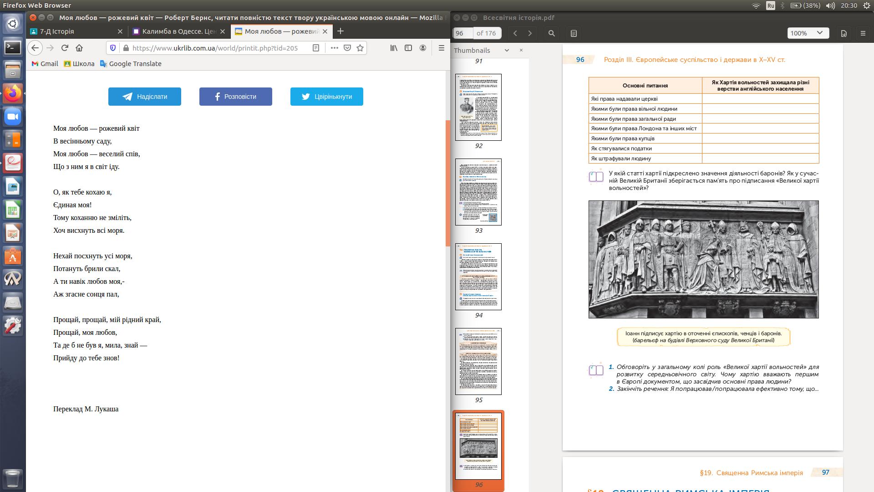Open Thumbnails sidebar mode dropdown
This screenshot has width=874, height=492.
507,51
